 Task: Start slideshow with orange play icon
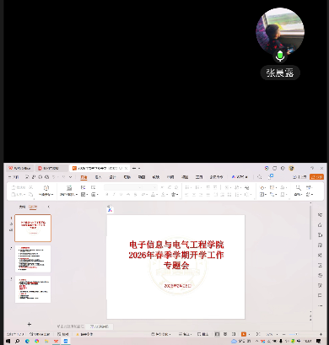(244, 334)
